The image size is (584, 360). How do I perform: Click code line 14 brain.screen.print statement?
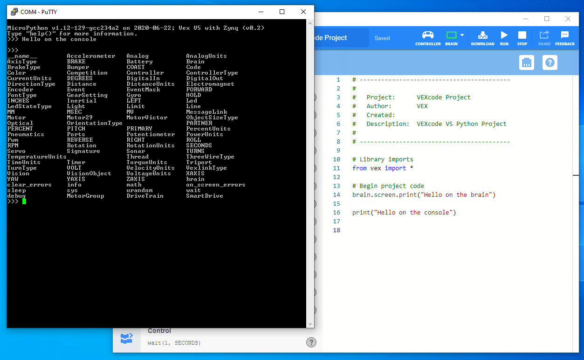click(x=424, y=194)
